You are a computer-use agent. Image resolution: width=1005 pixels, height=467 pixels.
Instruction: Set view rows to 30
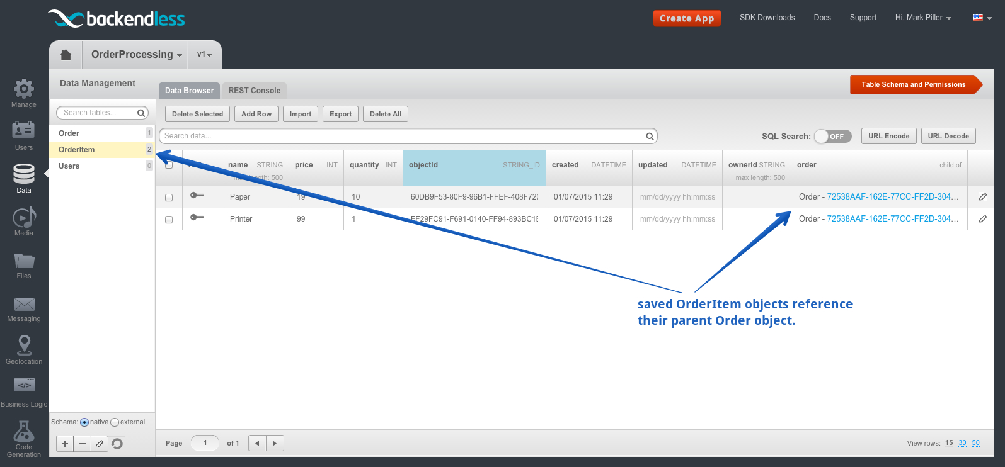point(962,443)
